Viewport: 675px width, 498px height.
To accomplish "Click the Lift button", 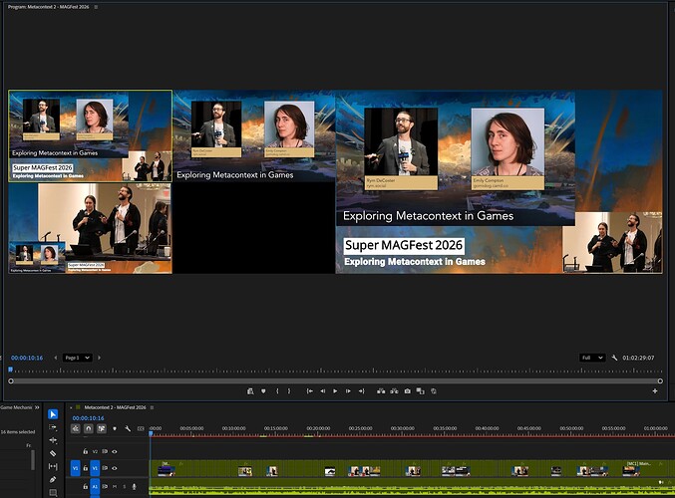I will (381, 391).
